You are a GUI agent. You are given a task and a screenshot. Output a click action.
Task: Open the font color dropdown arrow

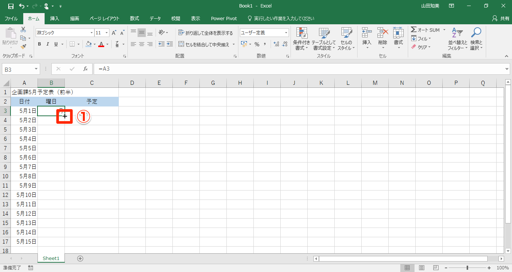107,44
